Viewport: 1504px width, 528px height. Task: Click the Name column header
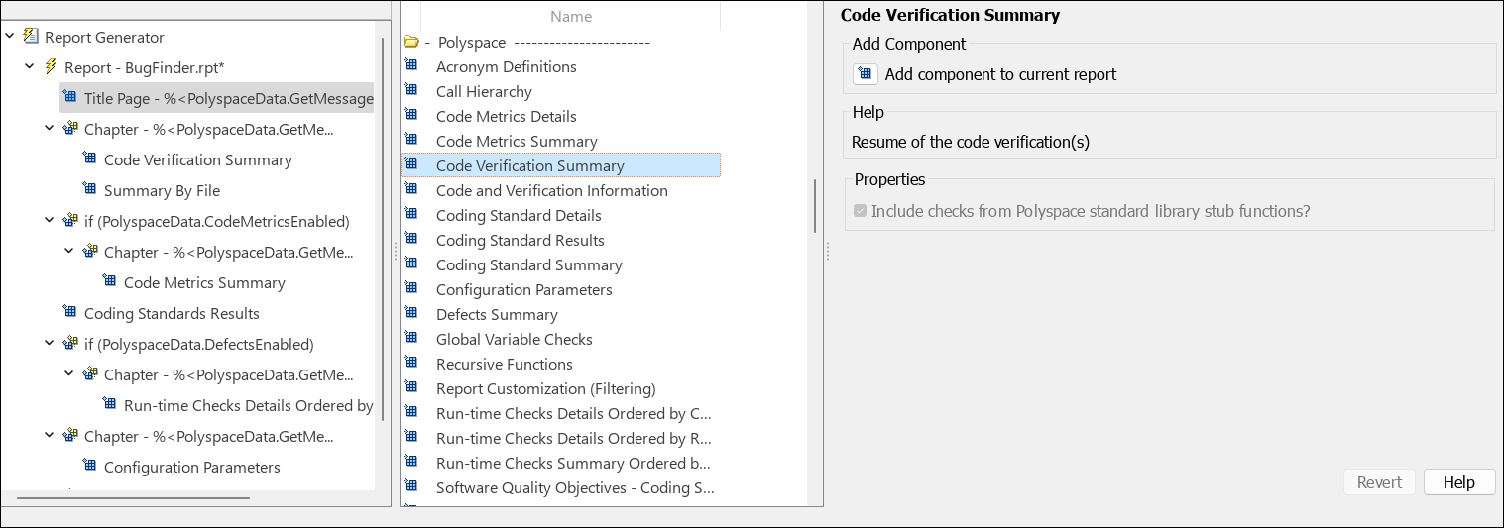pos(570,16)
